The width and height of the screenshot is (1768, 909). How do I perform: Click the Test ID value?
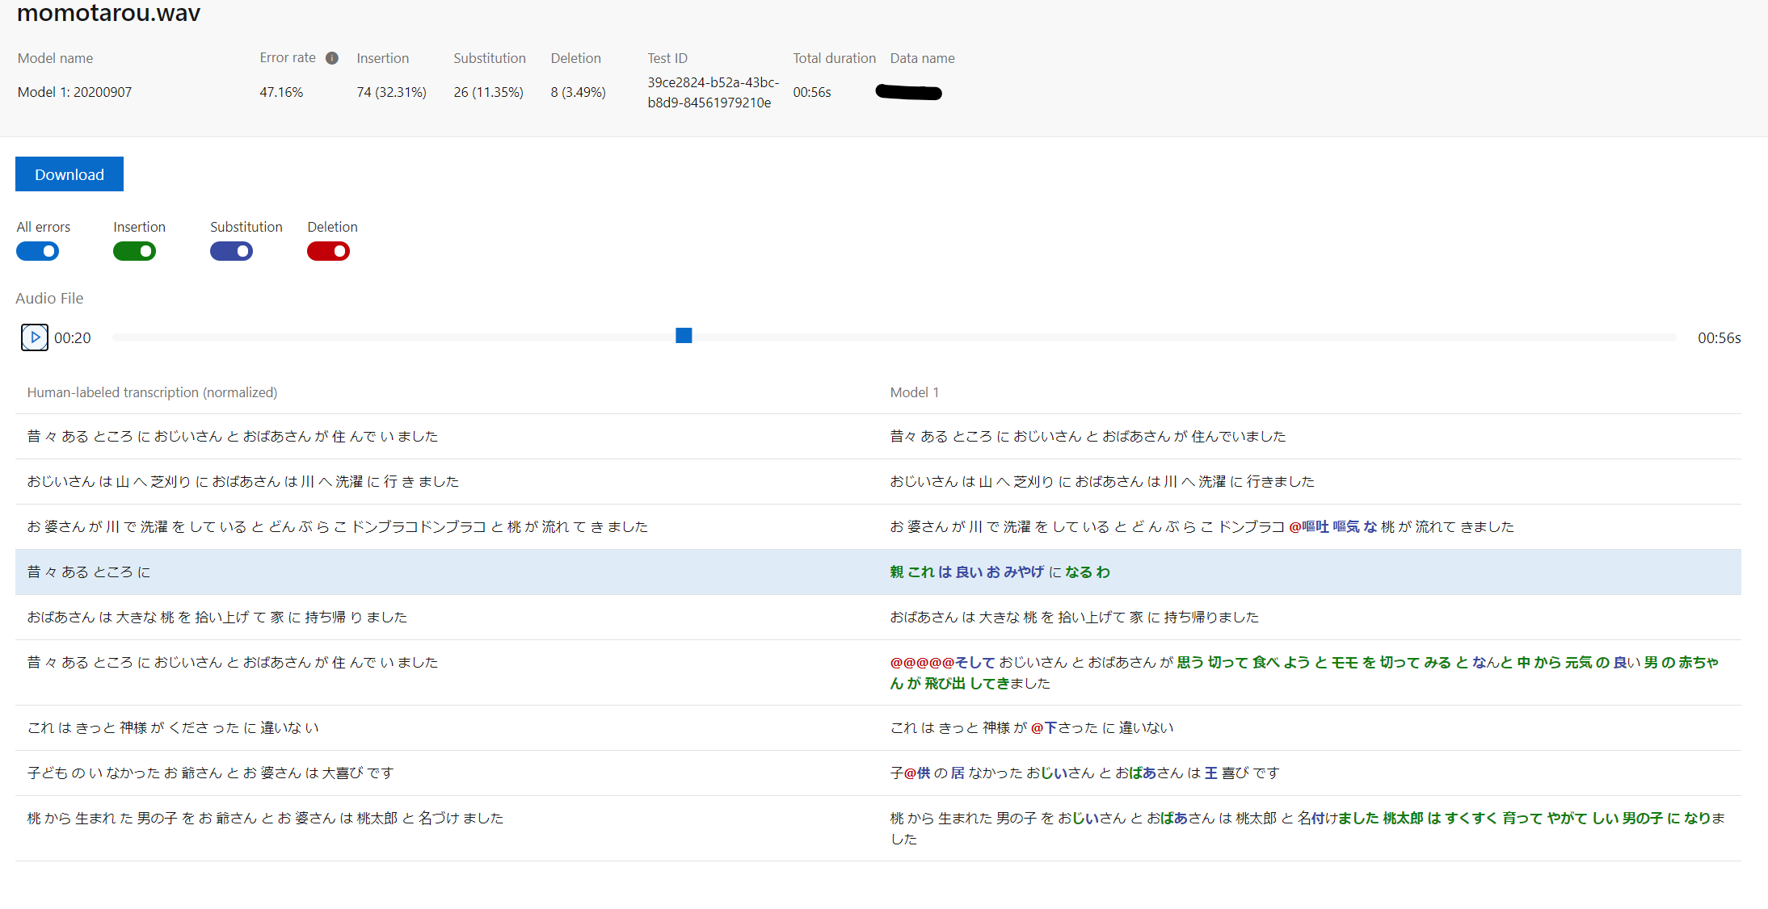click(713, 93)
